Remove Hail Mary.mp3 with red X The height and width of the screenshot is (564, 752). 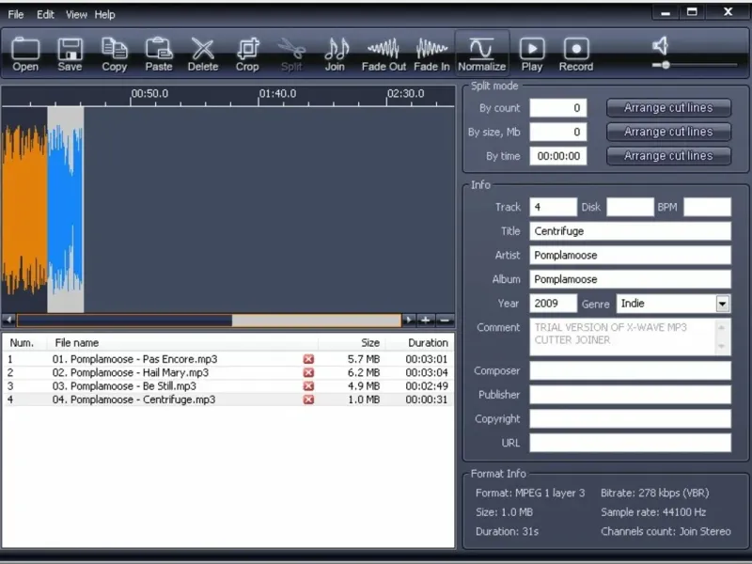click(308, 372)
